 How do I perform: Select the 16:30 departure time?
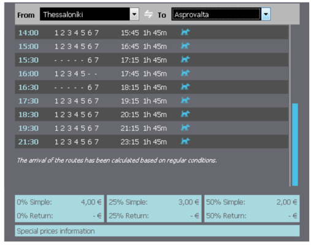tap(28, 87)
